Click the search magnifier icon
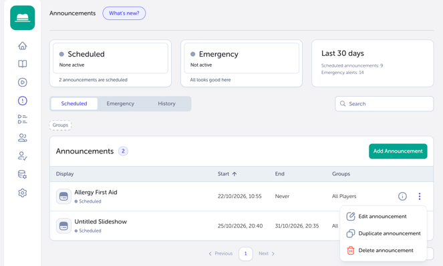Image resolution: width=443 pixels, height=266 pixels. click(343, 103)
